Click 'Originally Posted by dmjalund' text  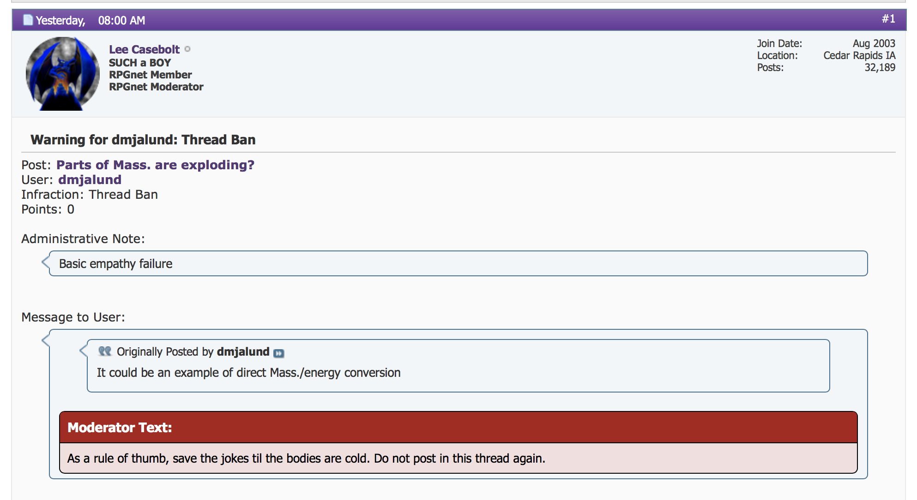click(x=193, y=352)
